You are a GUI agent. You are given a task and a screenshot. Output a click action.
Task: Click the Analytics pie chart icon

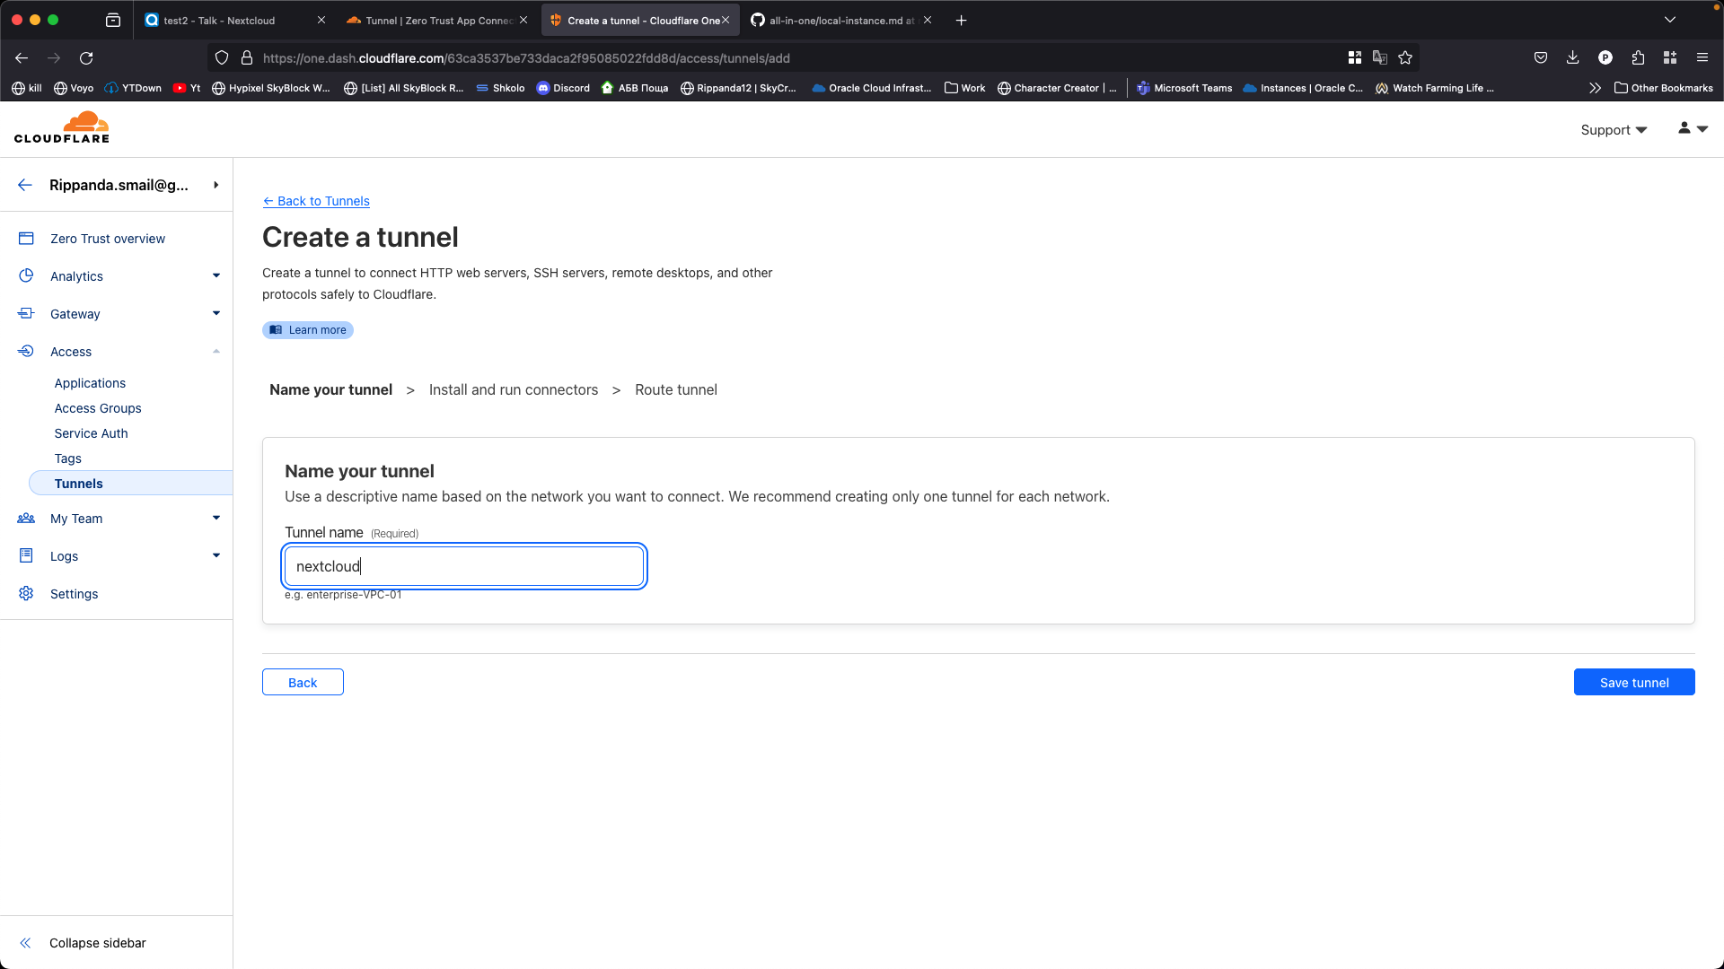pyautogui.click(x=26, y=276)
